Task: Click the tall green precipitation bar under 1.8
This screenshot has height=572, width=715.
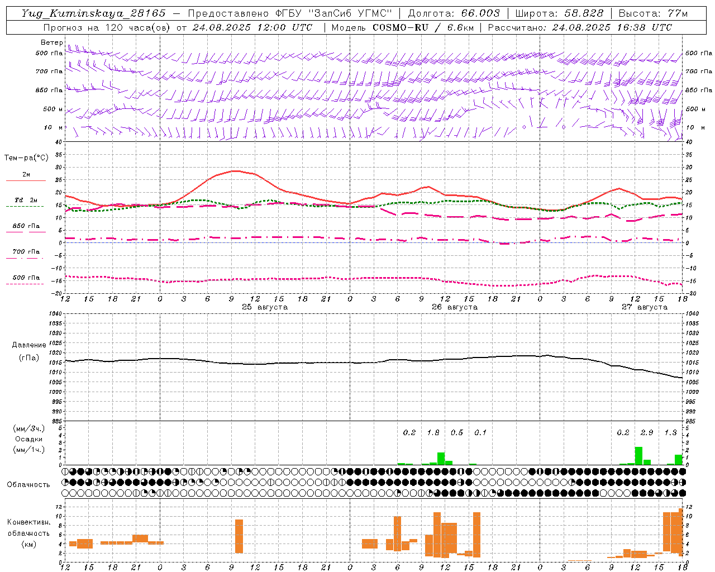Action: (x=441, y=459)
